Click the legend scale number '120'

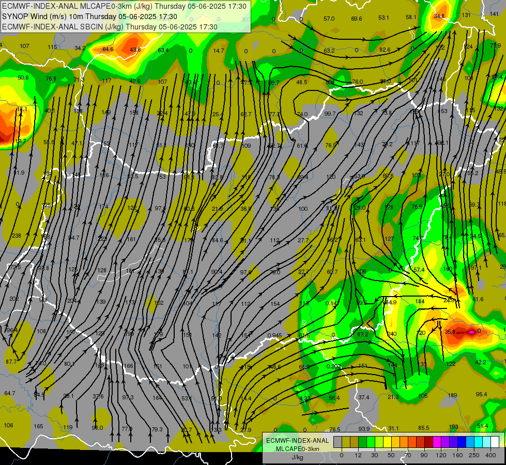(441, 455)
